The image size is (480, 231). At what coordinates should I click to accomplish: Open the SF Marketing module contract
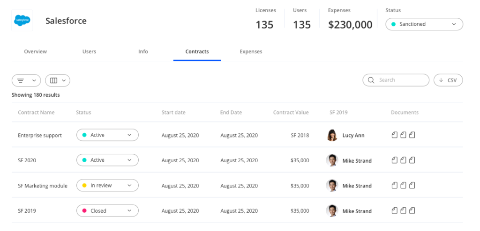43,186
